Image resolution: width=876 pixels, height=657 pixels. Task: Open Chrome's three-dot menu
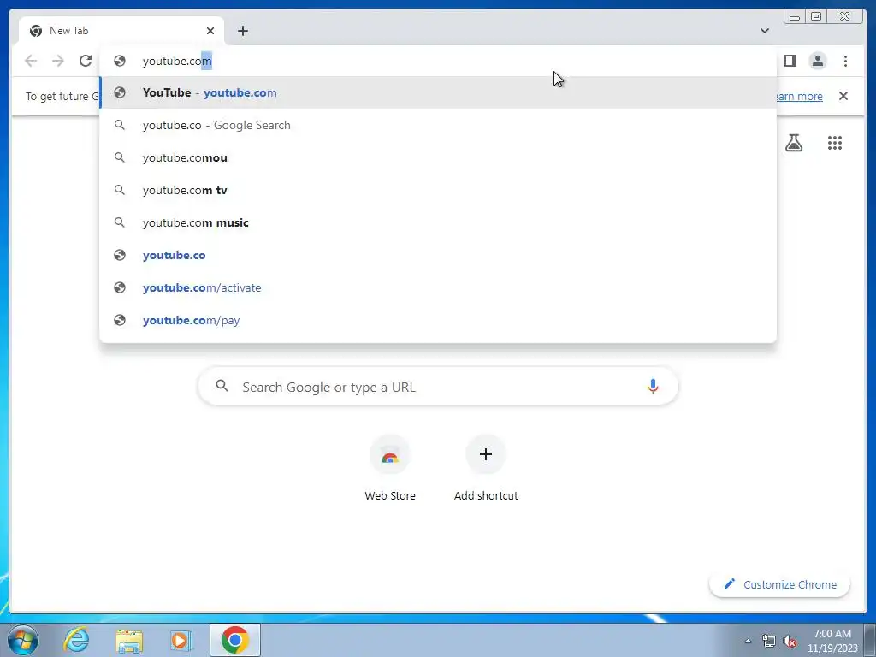[845, 61]
